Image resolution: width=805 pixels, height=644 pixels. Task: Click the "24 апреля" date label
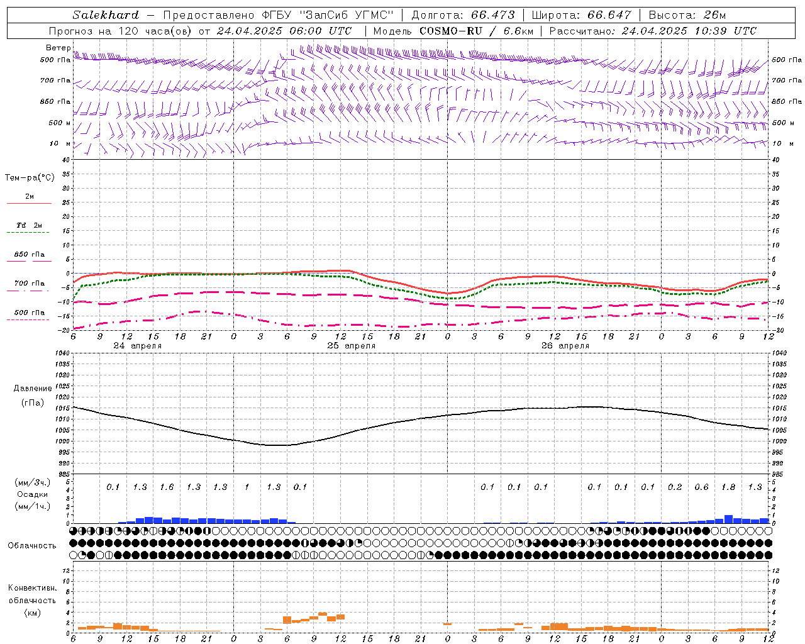coord(137,346)
